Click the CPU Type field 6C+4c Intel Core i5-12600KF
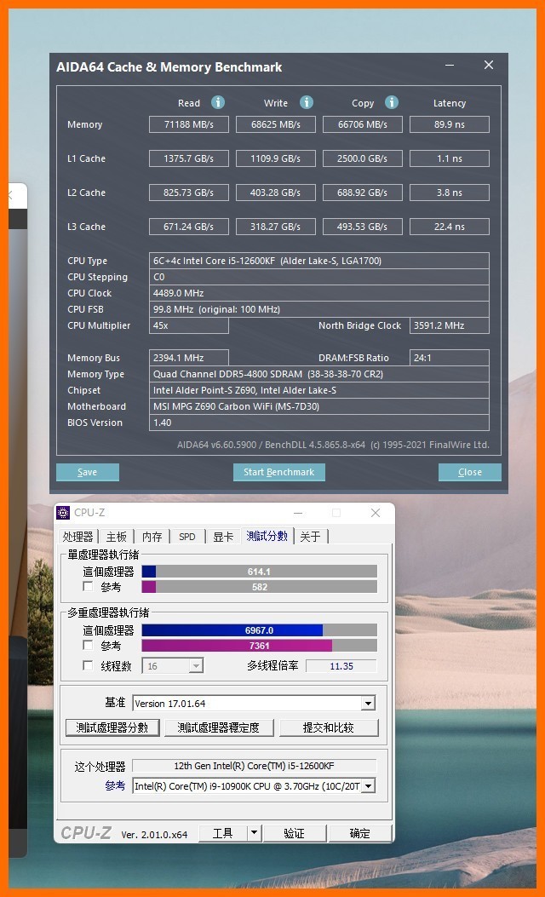This screenshot has height=897, width=545. (319, 261)
